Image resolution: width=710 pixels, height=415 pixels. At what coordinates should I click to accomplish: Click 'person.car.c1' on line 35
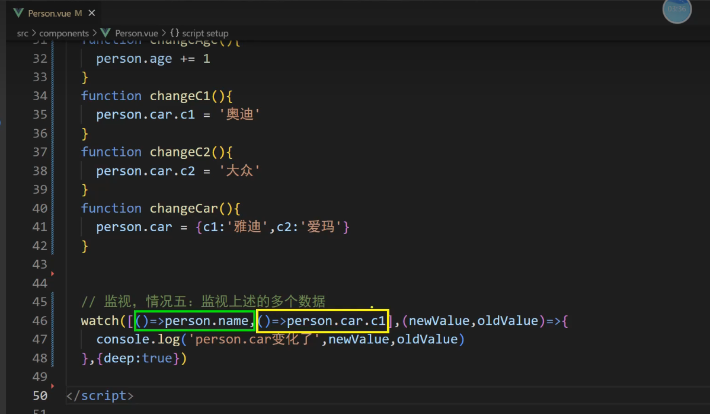coord(145,115)
